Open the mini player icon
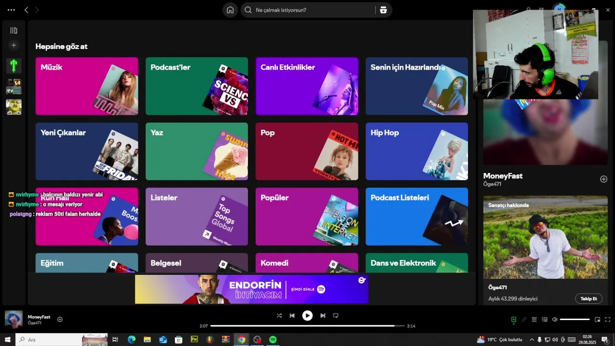 pos(597,320)
